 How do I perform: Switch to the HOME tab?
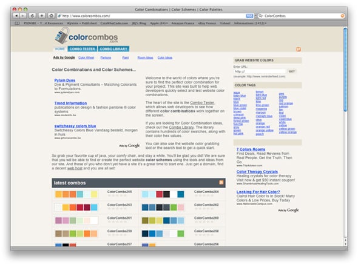pos(60,49)
